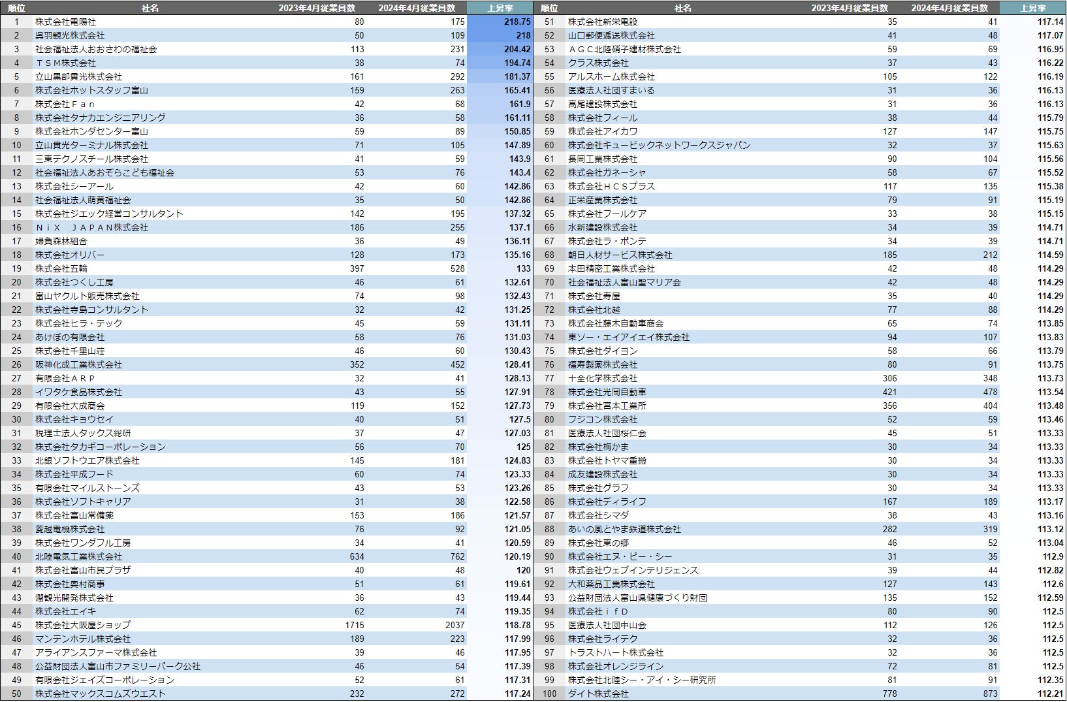Select the employee count value 528

point(458,268)
